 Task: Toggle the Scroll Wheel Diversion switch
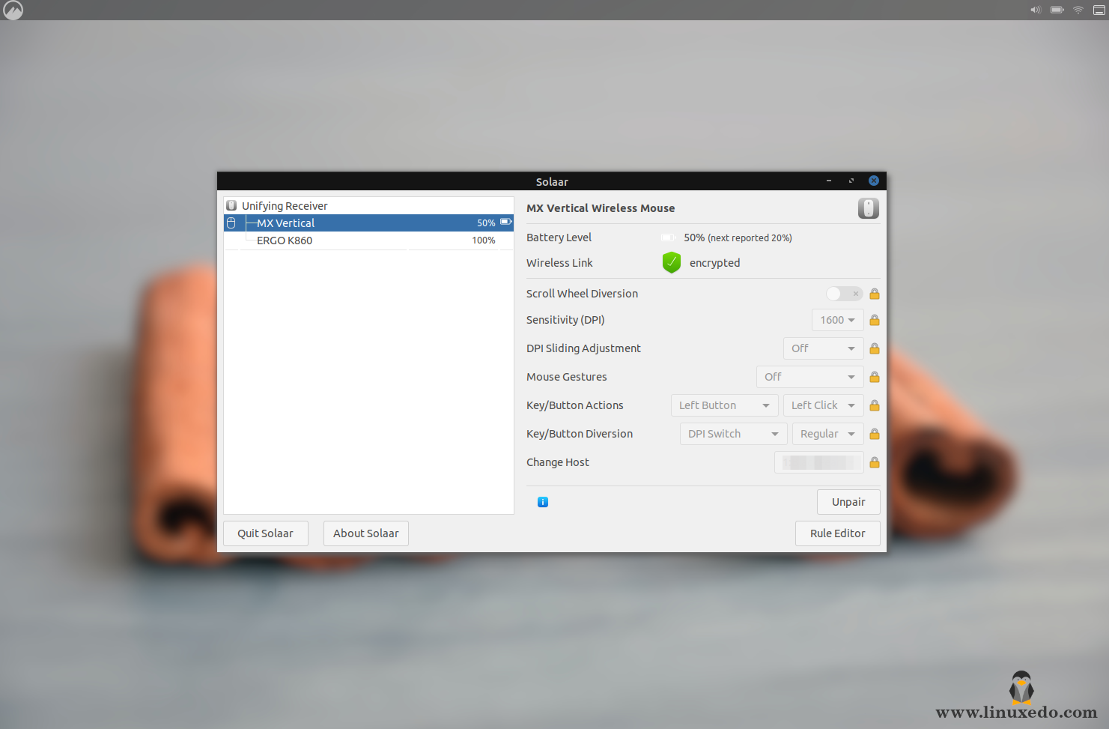[x=844, y=294]
